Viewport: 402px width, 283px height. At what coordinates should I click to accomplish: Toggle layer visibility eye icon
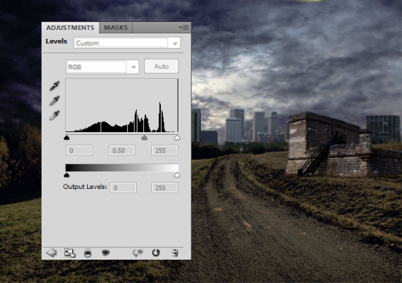(x=105, y=253)
